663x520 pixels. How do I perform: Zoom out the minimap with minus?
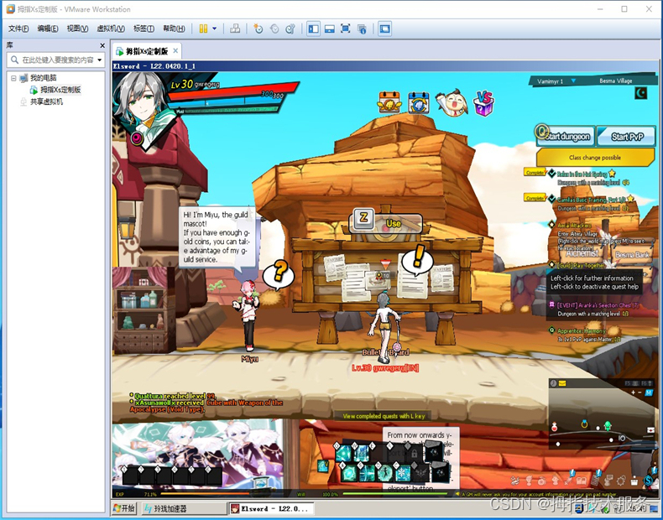pyautogui.click(x=640, y=393)
